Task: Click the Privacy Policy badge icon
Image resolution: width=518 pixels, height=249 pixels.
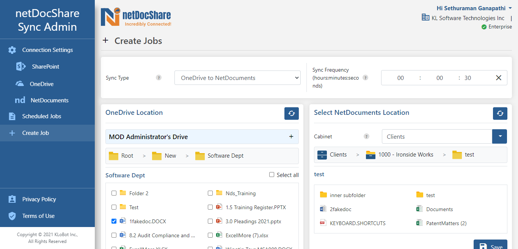Action: pyautogui.click(x=12, y=199)
